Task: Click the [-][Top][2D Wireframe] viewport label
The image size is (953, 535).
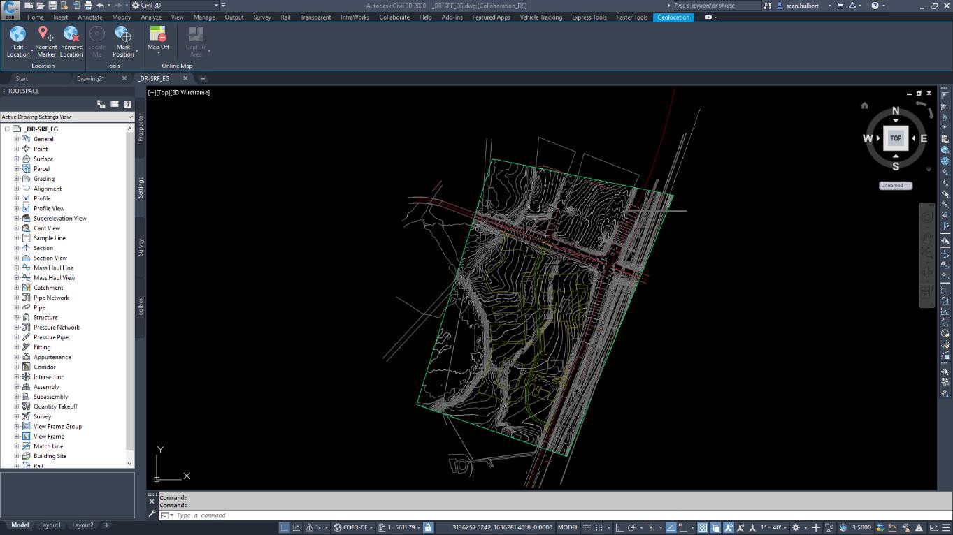Action: [x=179, y=92]
